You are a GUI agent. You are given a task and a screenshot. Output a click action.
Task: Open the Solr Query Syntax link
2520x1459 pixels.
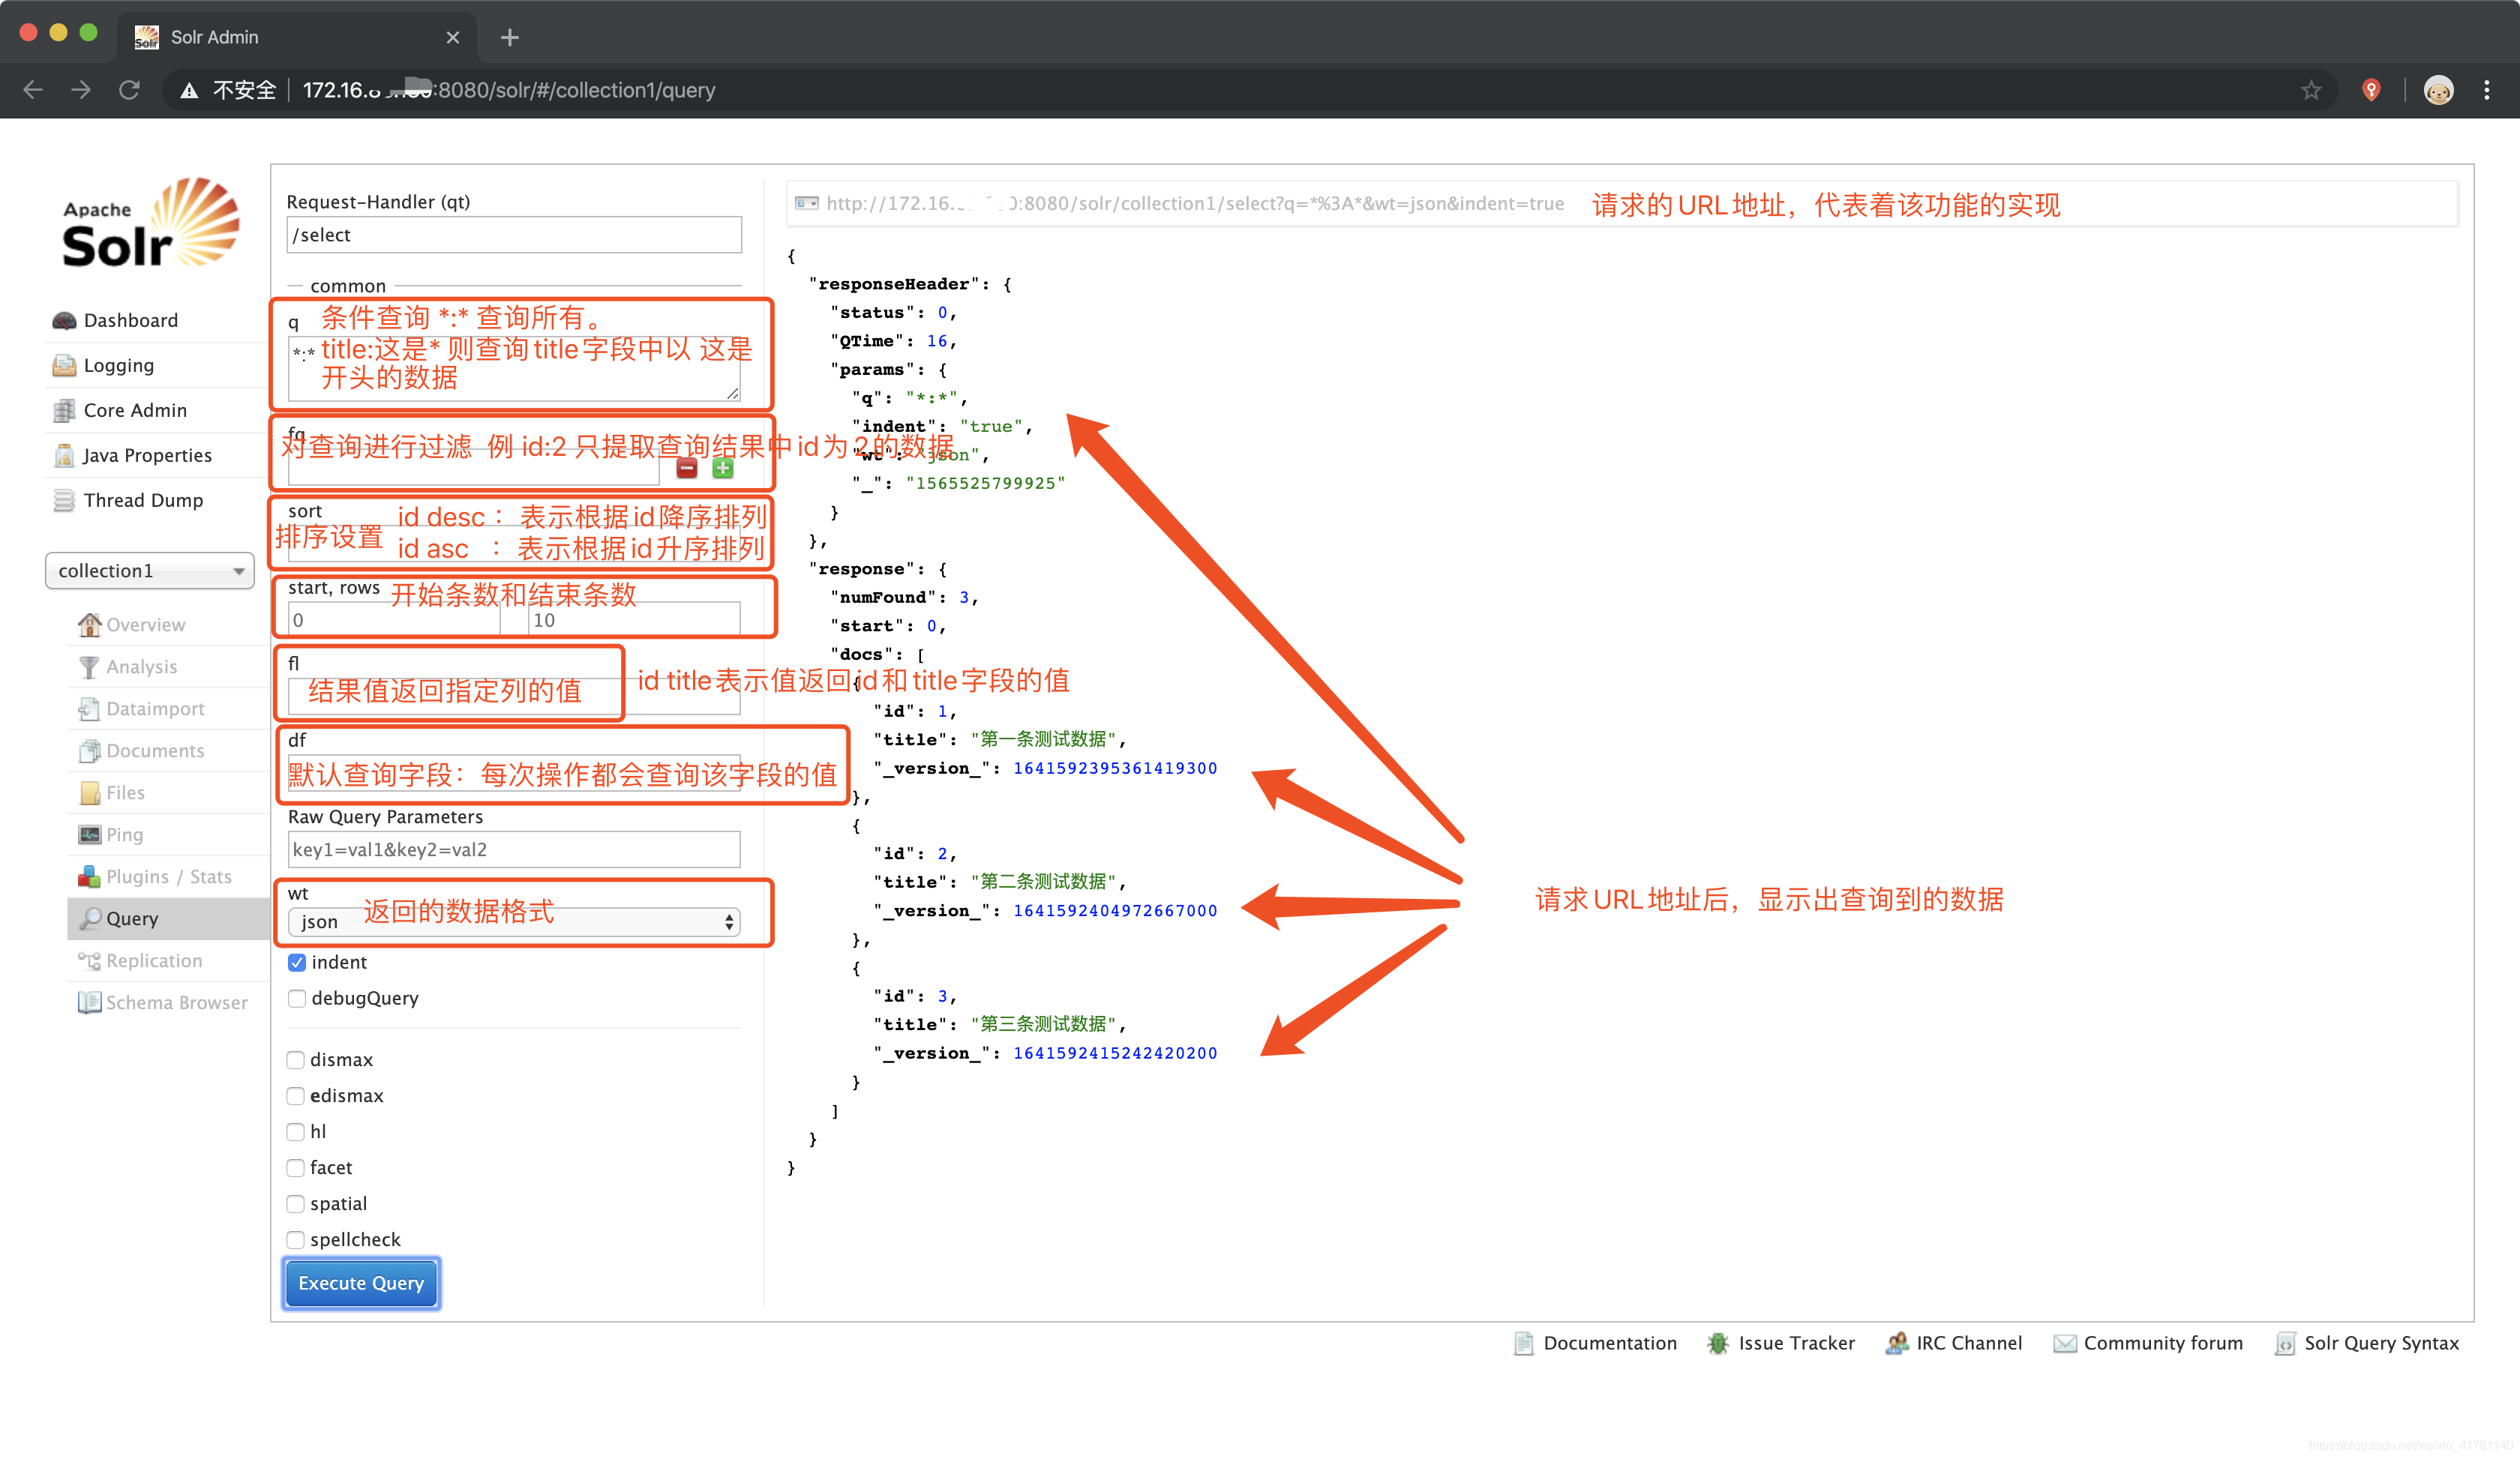(x=2381, y=1343)
